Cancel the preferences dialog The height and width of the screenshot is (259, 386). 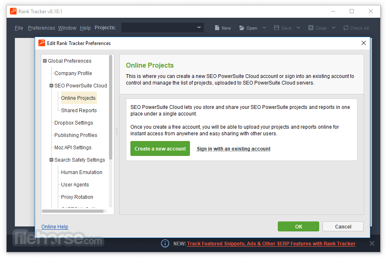point(343,226)
